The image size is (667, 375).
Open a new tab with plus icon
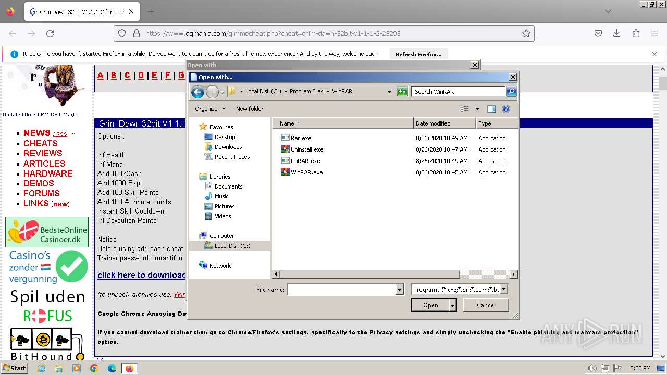click(151, 11)
